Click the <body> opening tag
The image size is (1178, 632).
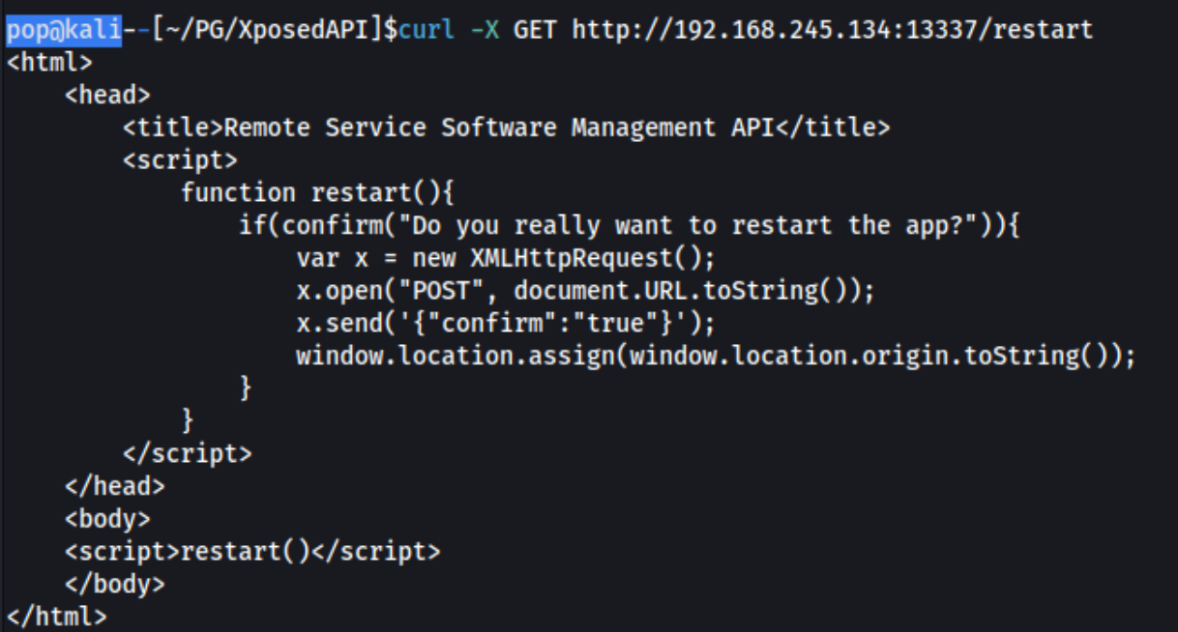tap(107, 519)
